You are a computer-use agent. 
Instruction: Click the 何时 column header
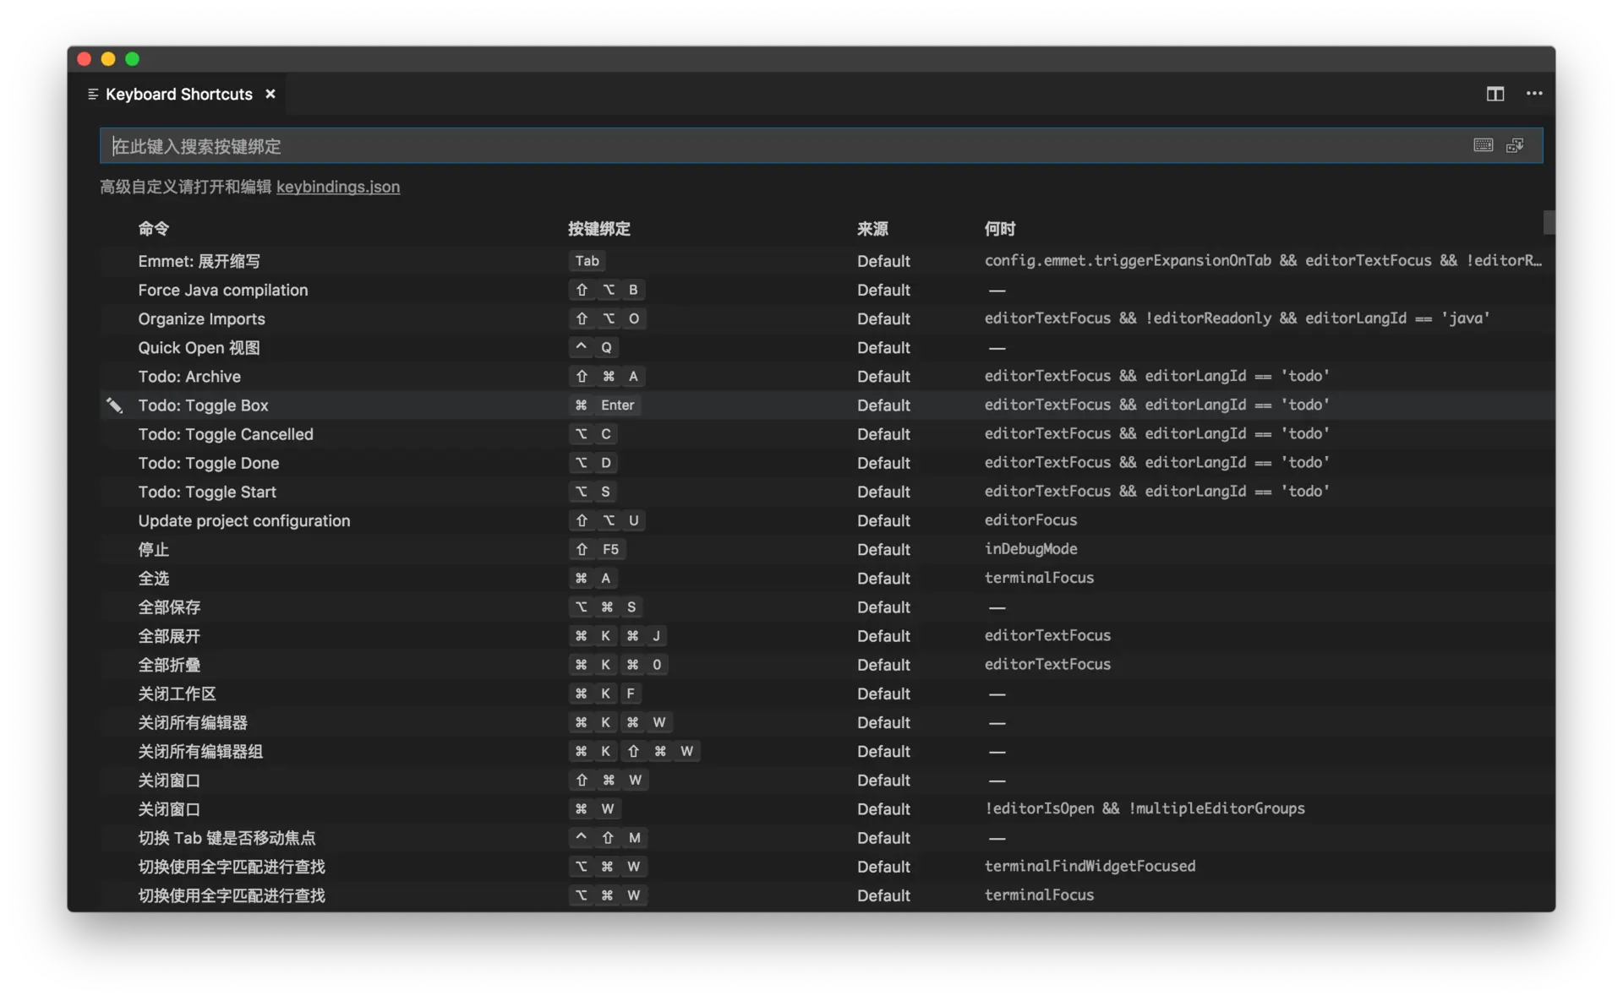[x=999, y=229]
